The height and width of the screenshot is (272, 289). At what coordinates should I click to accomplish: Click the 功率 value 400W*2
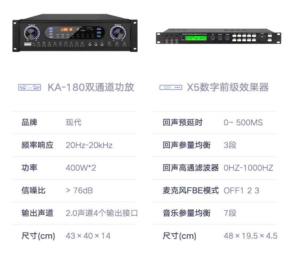[x=81, y=168]
